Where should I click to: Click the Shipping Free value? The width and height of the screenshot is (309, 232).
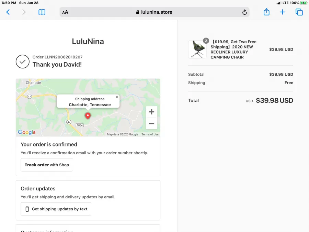point(289,82)
